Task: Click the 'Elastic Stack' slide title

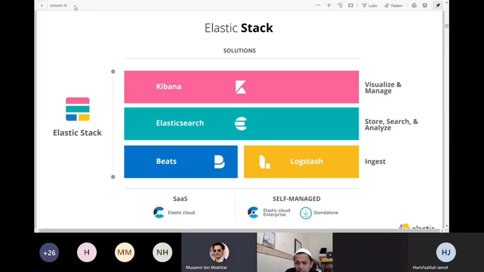Action: (239, 28)
